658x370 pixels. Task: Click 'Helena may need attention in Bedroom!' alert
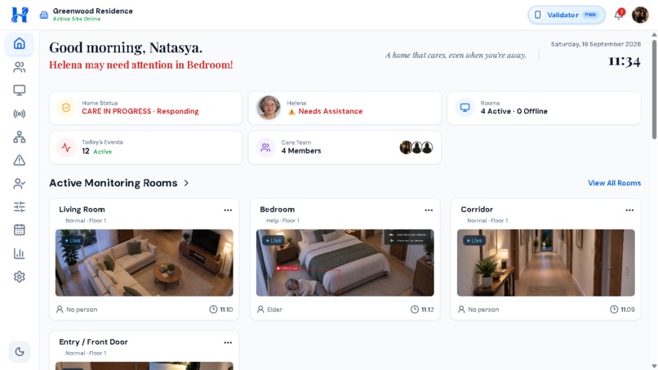click(x=141, y=65)
